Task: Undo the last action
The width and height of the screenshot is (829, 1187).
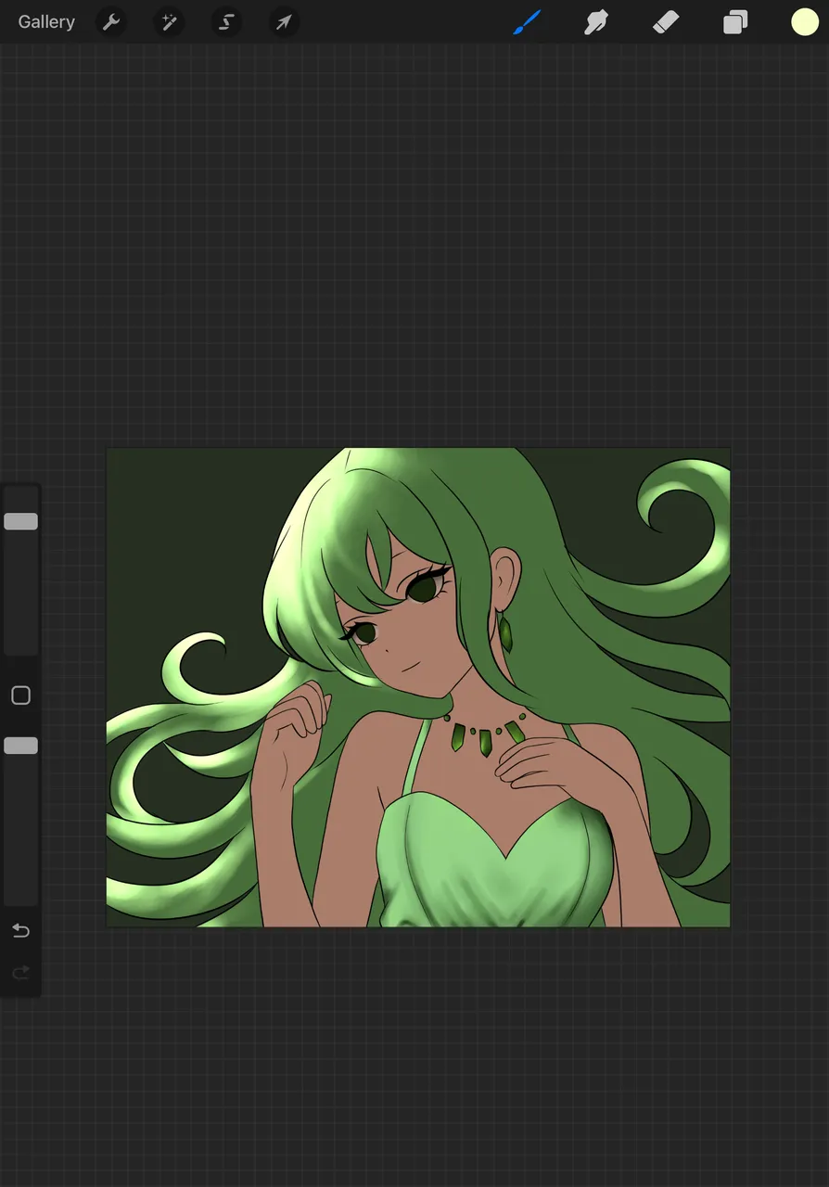Action: pos(20,930)
